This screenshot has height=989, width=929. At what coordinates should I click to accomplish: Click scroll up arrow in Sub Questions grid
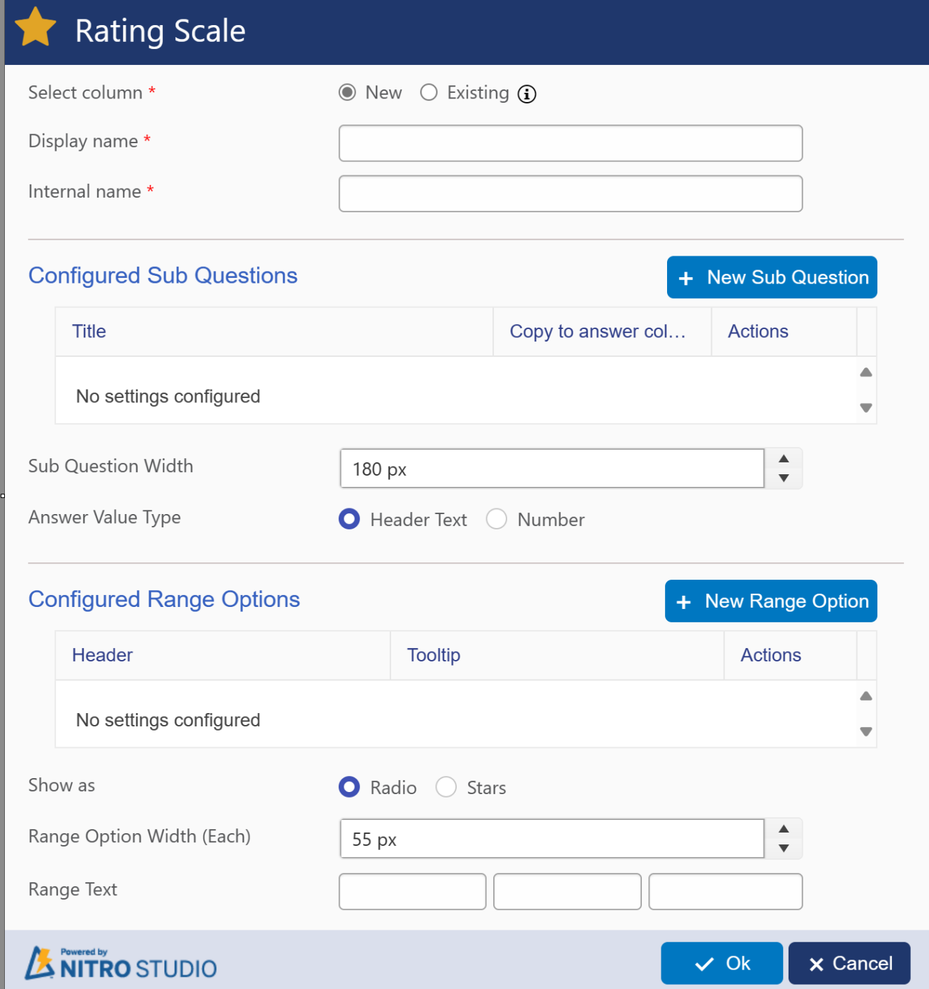(866, 372)
